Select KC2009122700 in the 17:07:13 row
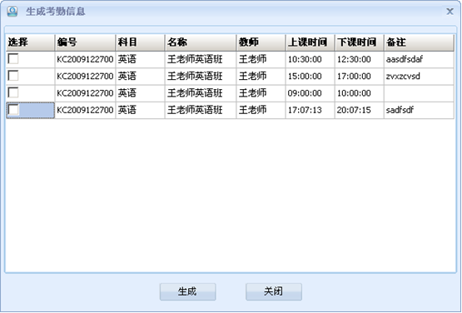This screenshot has height=313, width=462. tap(85, 111)
